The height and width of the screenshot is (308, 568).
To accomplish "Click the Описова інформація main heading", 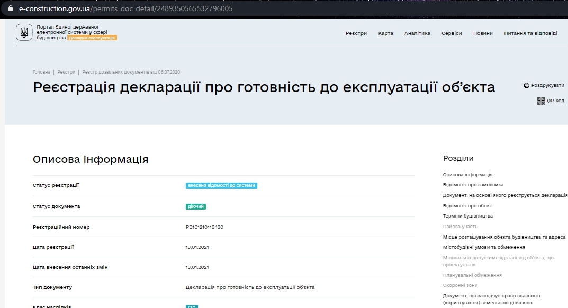I will (x=91, y=159).
